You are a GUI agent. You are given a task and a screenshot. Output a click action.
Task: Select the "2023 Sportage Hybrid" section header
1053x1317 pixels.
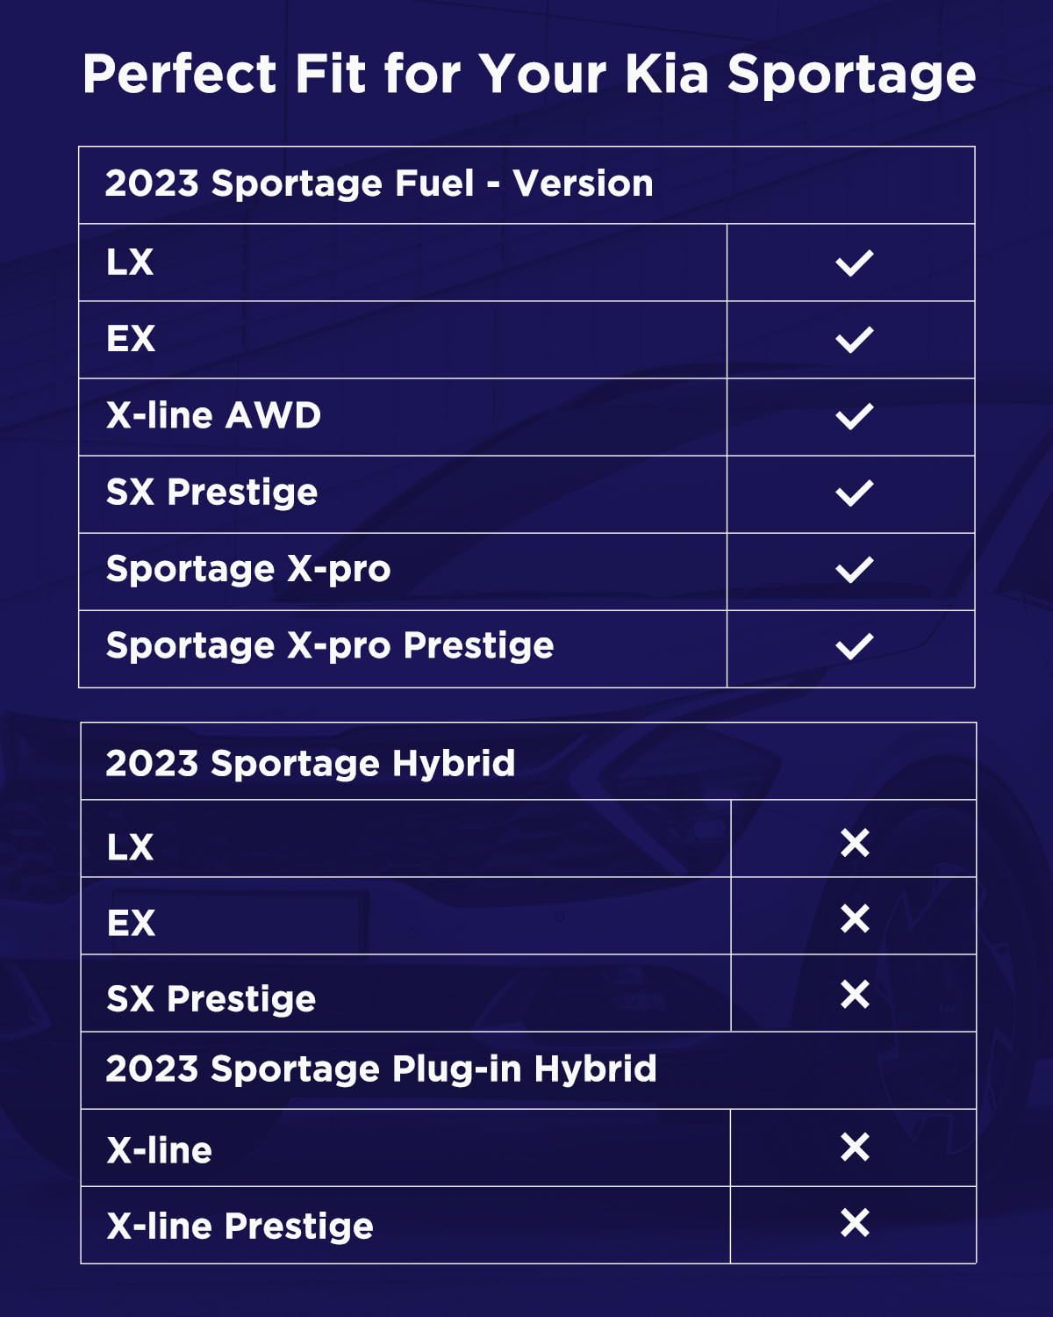tap(310, 763)
